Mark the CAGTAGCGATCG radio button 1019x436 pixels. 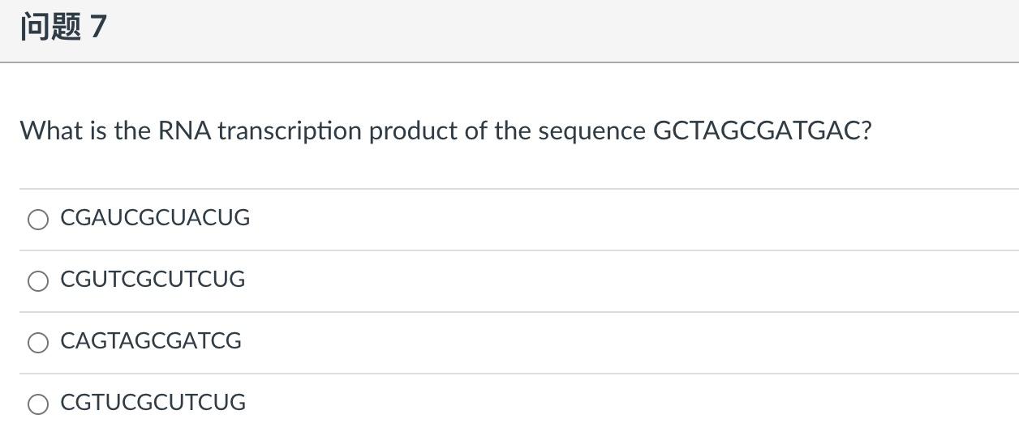coord(38,343)
